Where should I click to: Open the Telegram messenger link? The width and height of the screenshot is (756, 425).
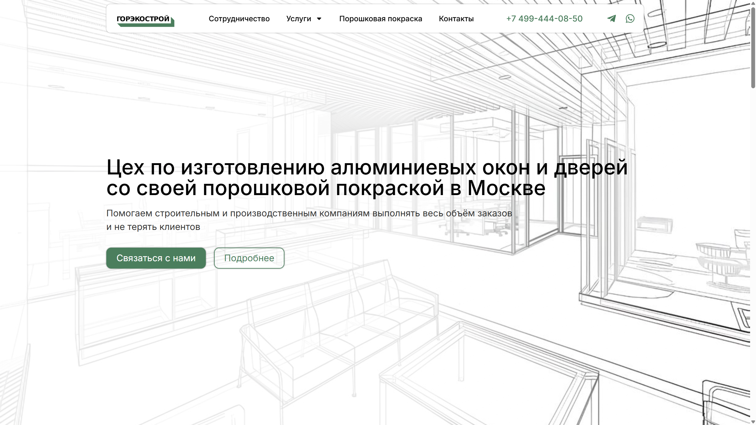[611, 19]
